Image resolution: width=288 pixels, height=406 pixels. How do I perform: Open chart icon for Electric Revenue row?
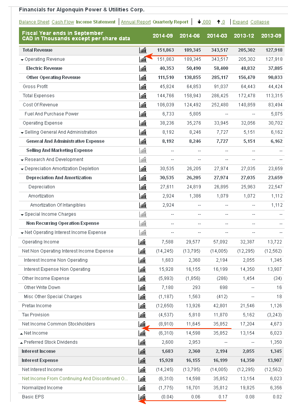pos(143,68)
